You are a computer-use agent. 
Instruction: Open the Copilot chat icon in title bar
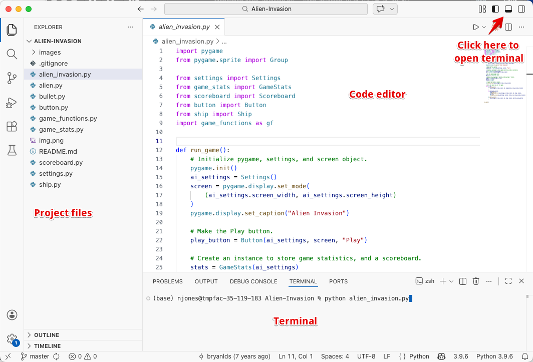point(380,9)
